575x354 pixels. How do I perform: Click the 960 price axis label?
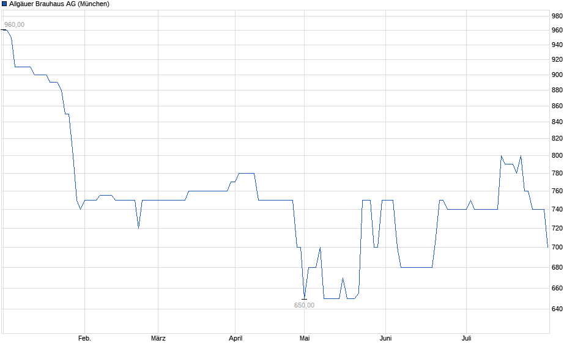click(557, 31)
